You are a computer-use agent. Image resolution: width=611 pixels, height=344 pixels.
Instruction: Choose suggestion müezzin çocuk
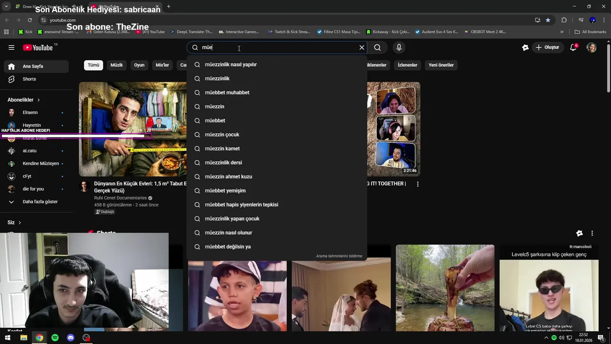point(277,135)
